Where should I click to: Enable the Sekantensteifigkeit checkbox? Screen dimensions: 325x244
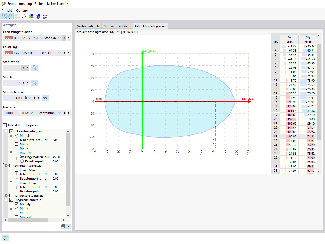click(x=11, y=166)
